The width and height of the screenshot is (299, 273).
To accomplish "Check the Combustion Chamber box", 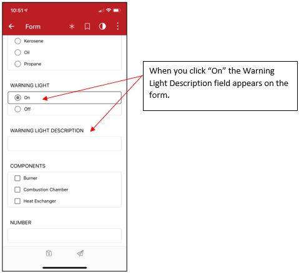I will 41,189.
